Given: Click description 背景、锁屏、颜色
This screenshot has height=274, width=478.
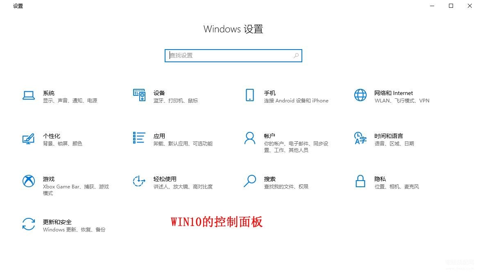Looking at the screenshot, I should click(x=63, y=143).
